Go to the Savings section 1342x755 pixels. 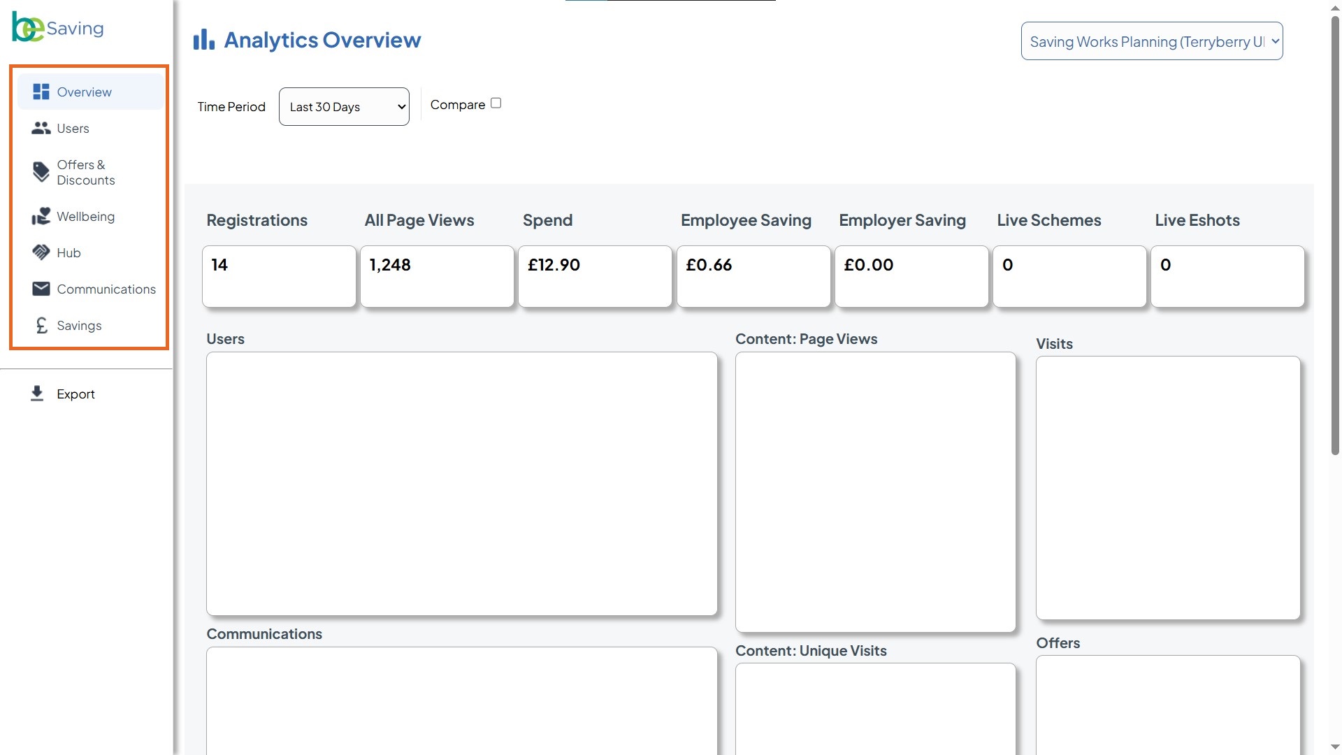point(91,325)
